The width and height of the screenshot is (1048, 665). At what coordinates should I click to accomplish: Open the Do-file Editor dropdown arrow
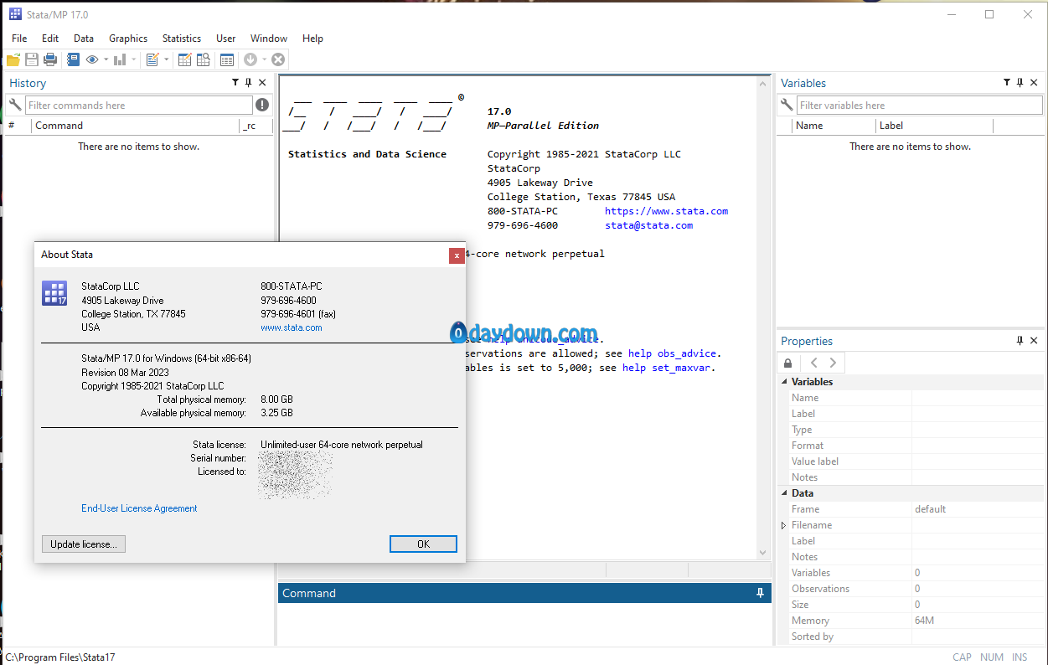[166, 59]
